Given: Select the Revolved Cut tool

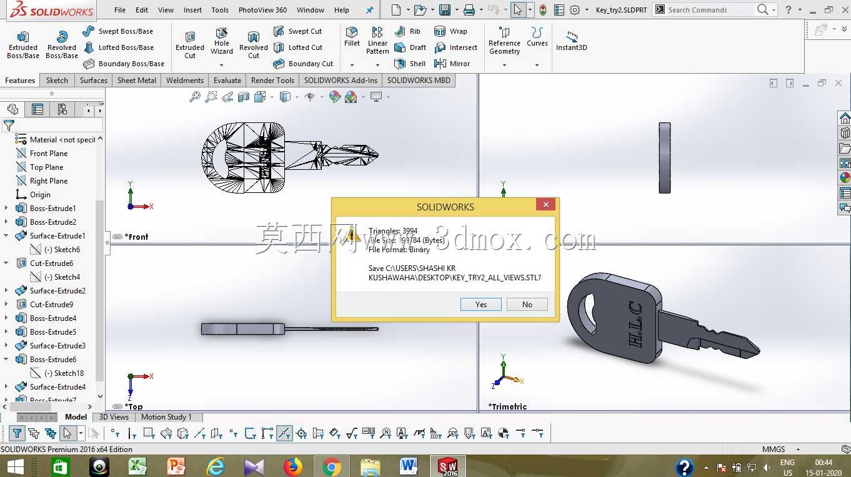Looking at the screenshot, I should point(254,45).
